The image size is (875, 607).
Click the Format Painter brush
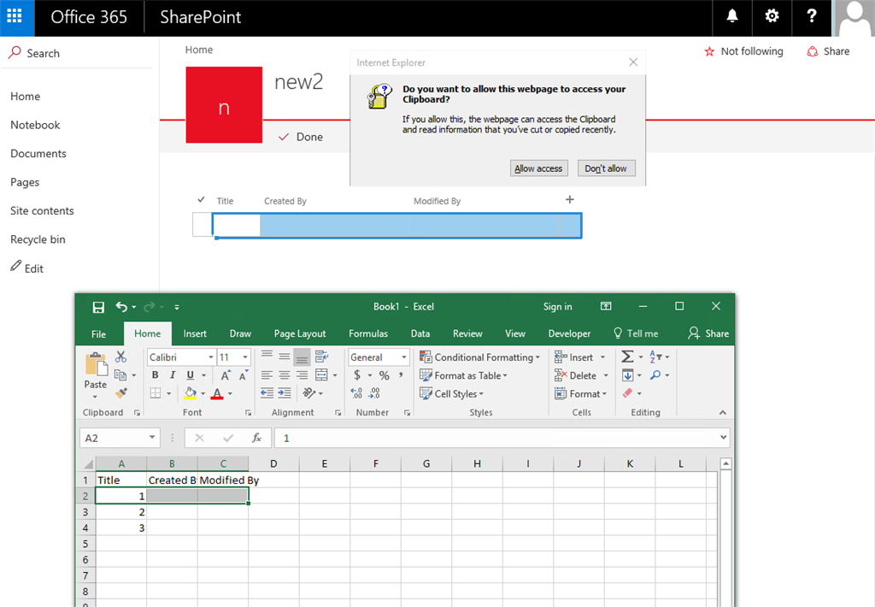pos(120,393)
